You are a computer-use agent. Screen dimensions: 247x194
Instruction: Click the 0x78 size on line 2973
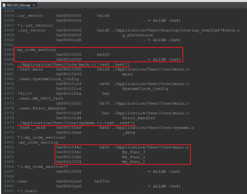(104, 103)
